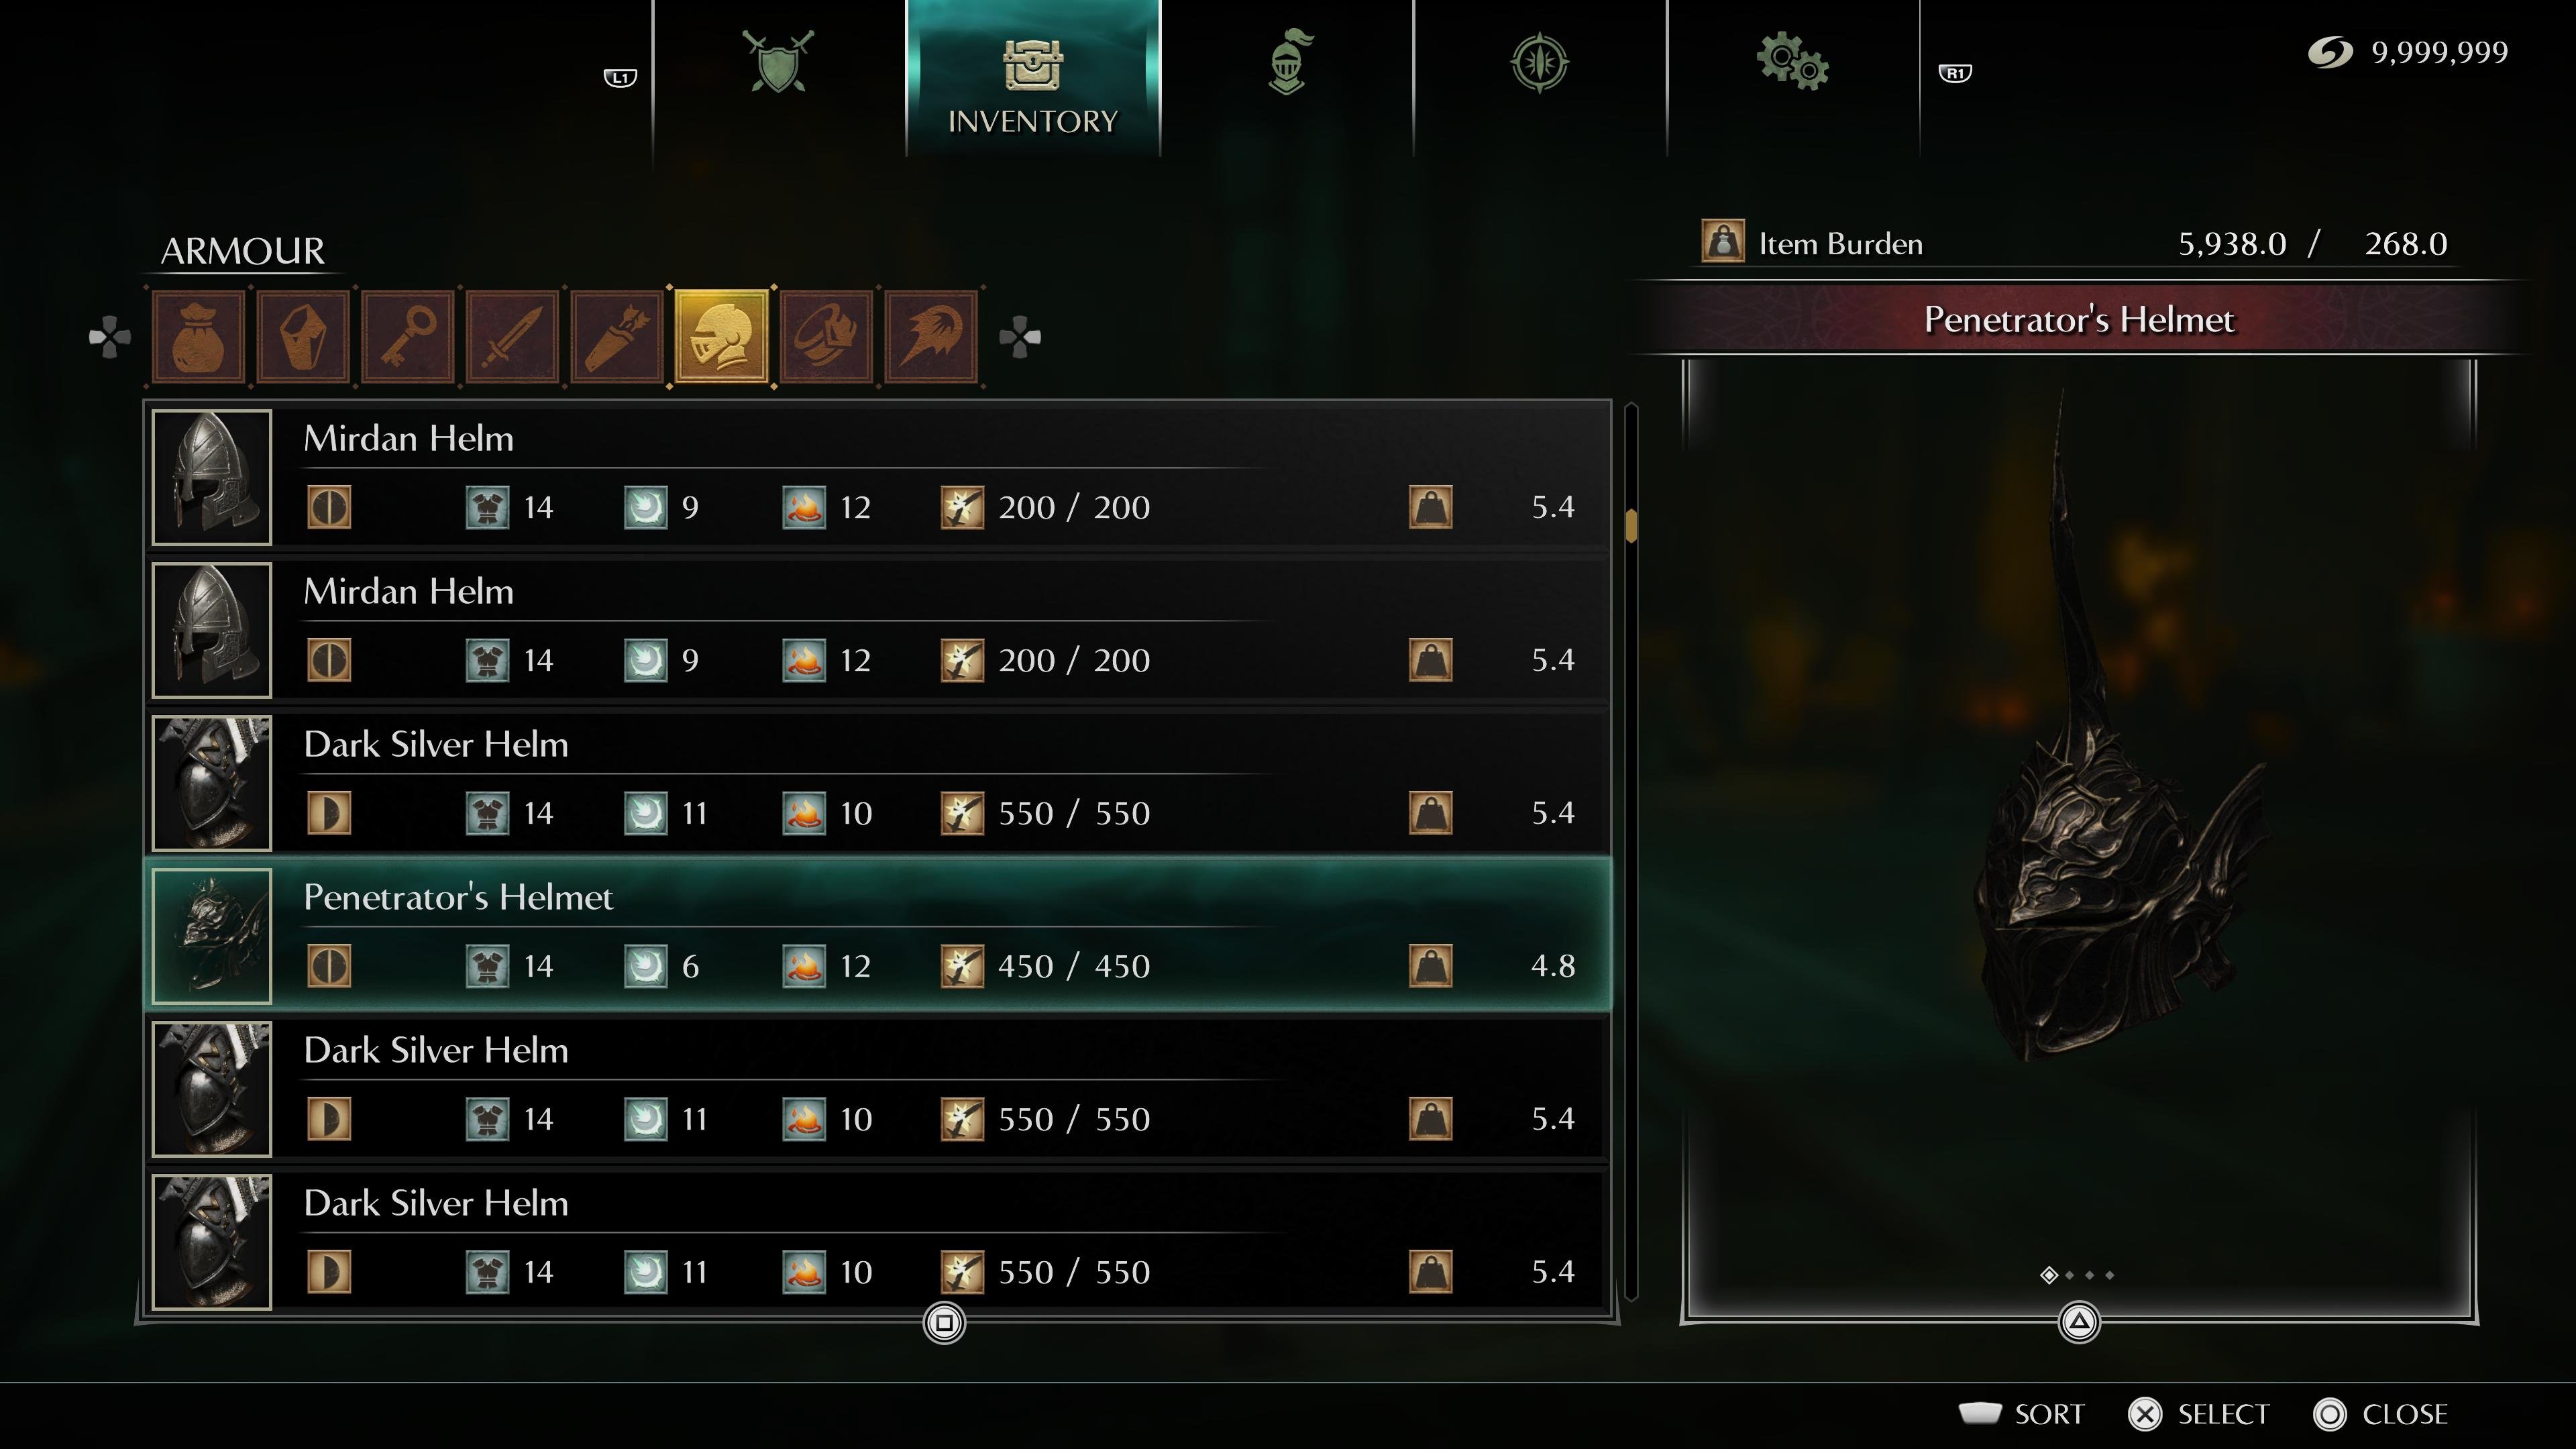
Task: Select the consumables pouch category icon
Action: (x=198, y=337)
